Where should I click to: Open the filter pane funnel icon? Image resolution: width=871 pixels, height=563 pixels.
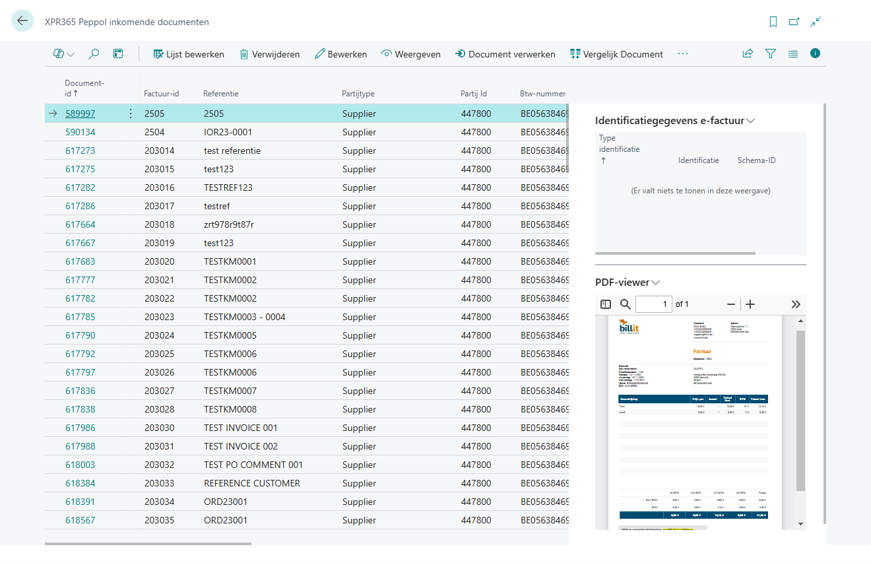770,54
